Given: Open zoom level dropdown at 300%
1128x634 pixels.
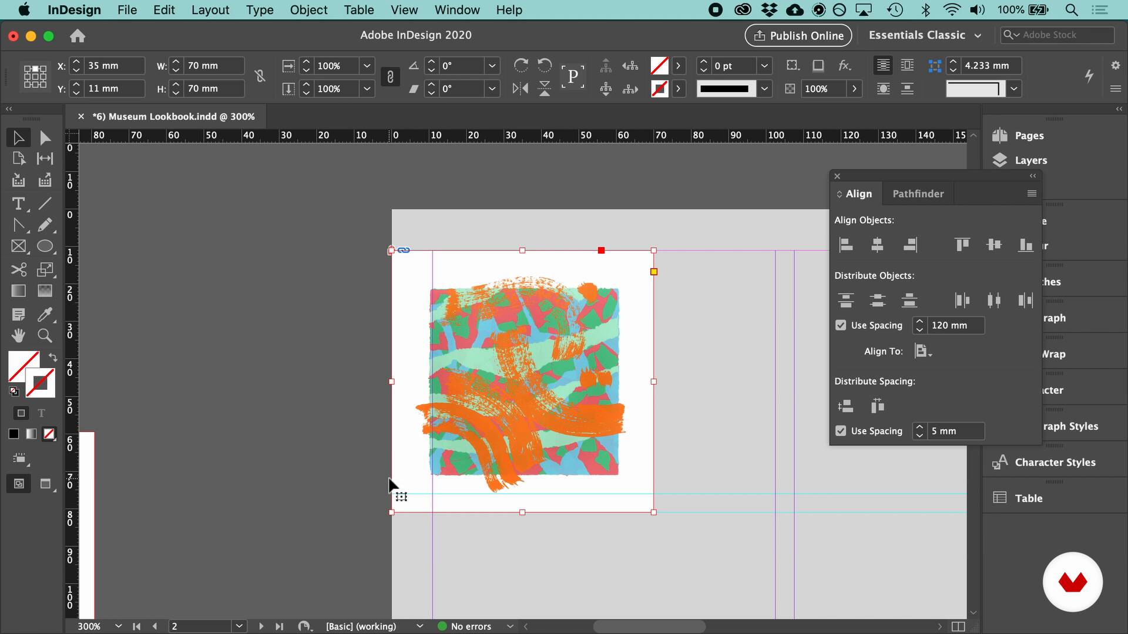Looking at the screenshot, I should (118, 626).
